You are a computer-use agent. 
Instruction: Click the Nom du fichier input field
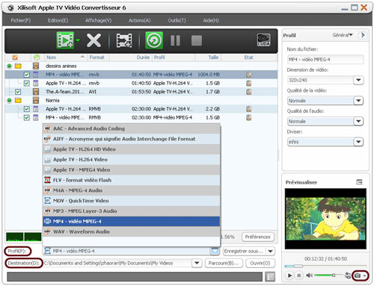tap(325, 60)
